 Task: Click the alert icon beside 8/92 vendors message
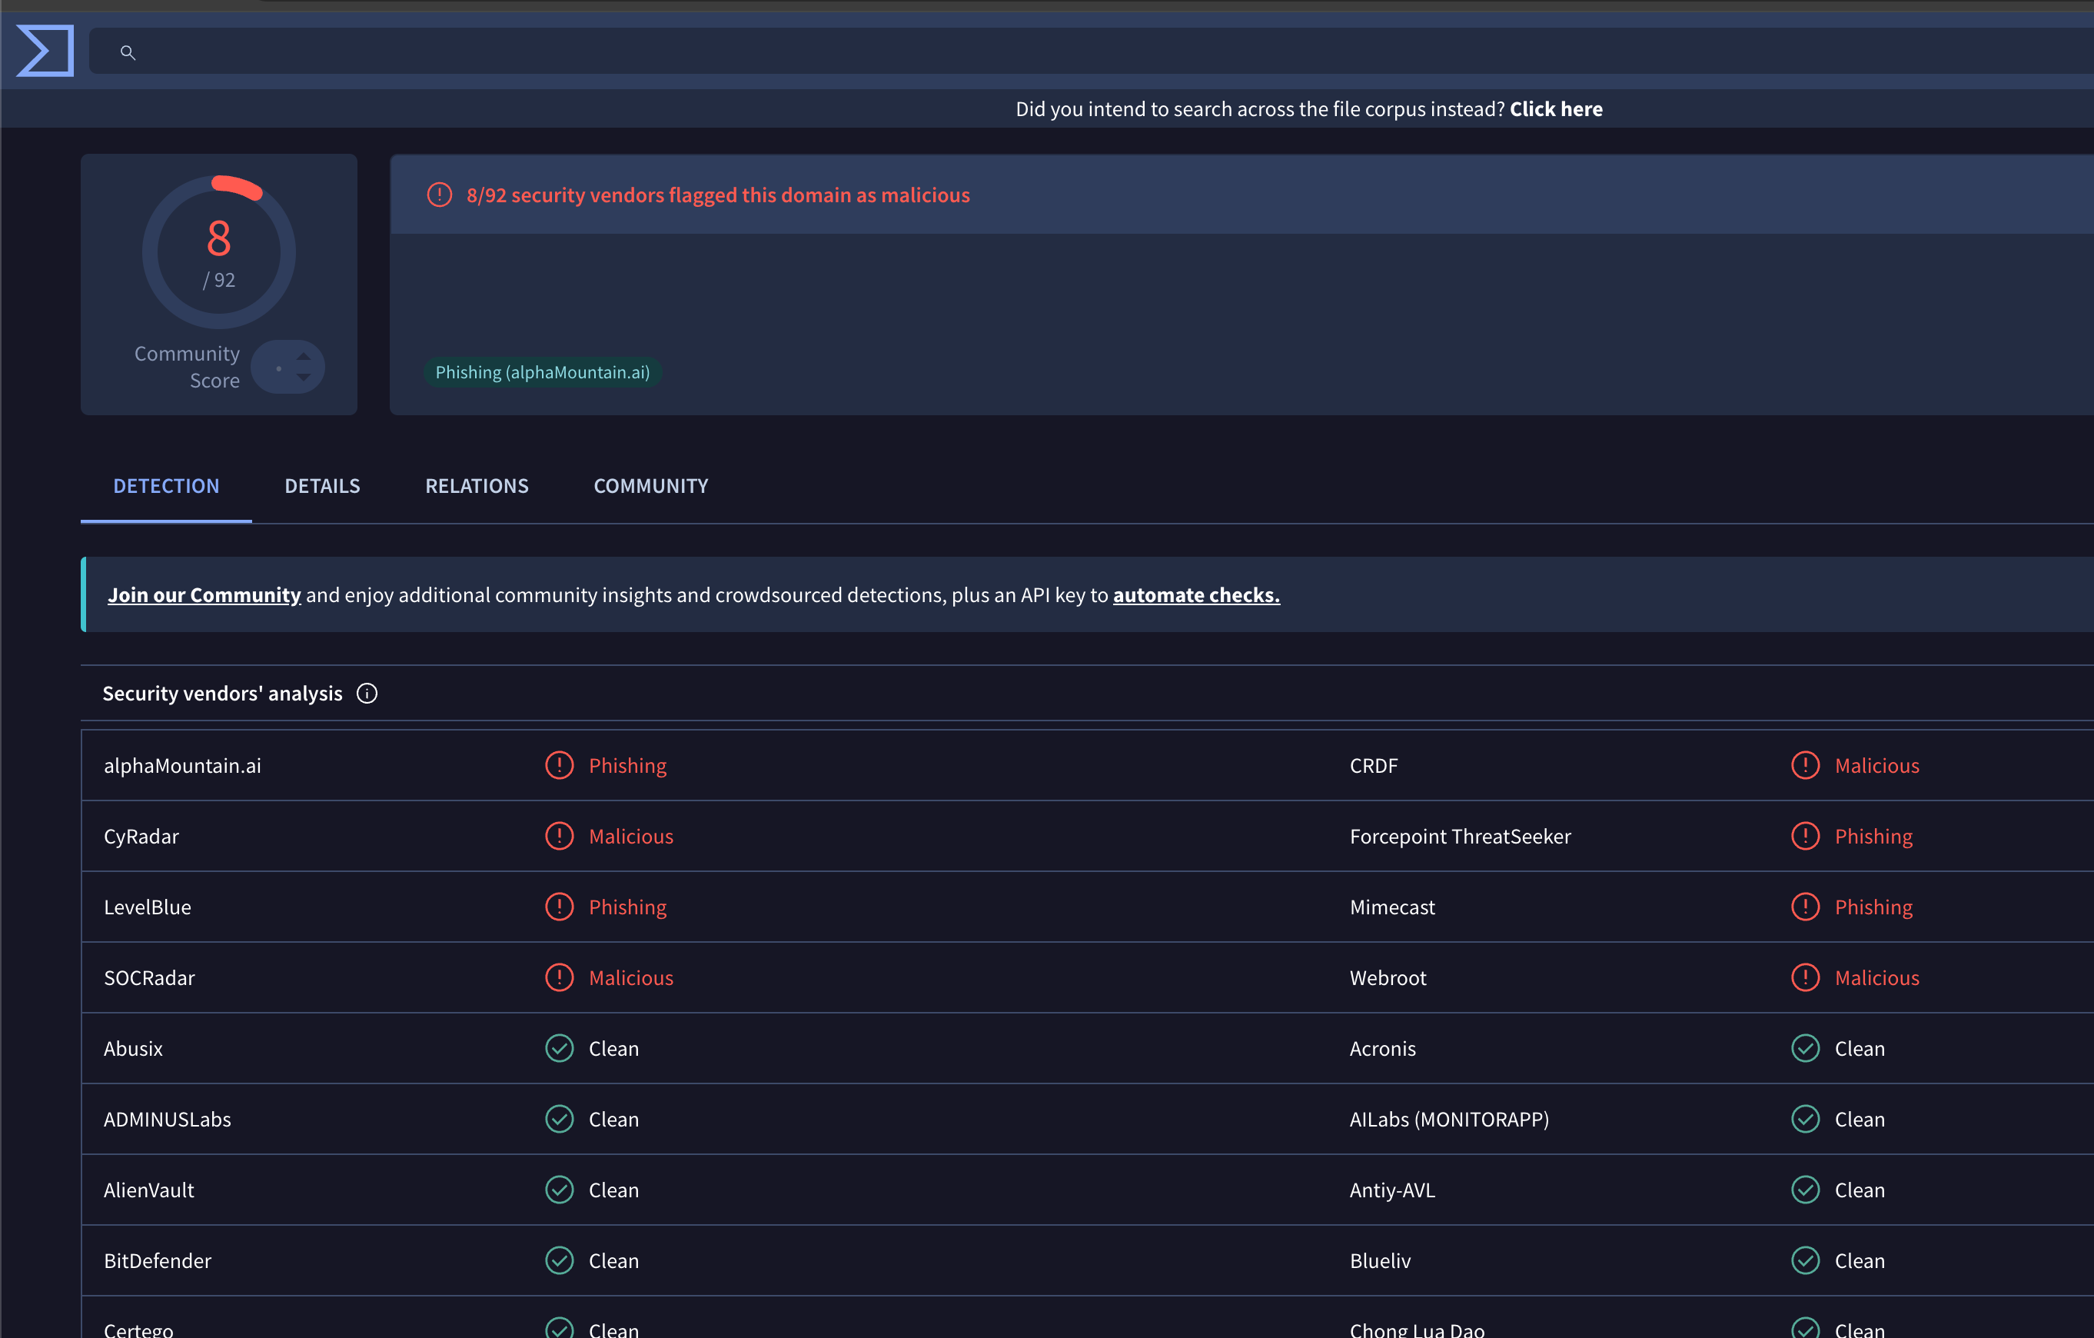coord(439,195)
